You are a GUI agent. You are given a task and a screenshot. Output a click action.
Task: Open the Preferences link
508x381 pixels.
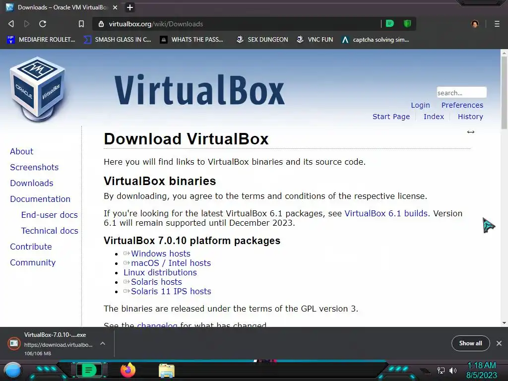[x=462, y=105]
